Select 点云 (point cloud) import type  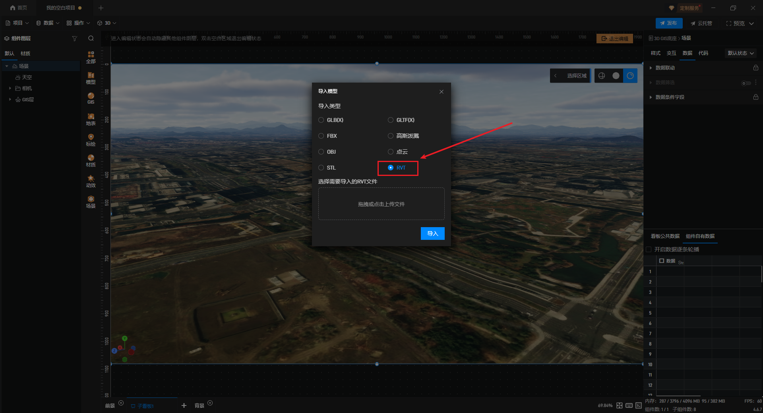[391, 152]
